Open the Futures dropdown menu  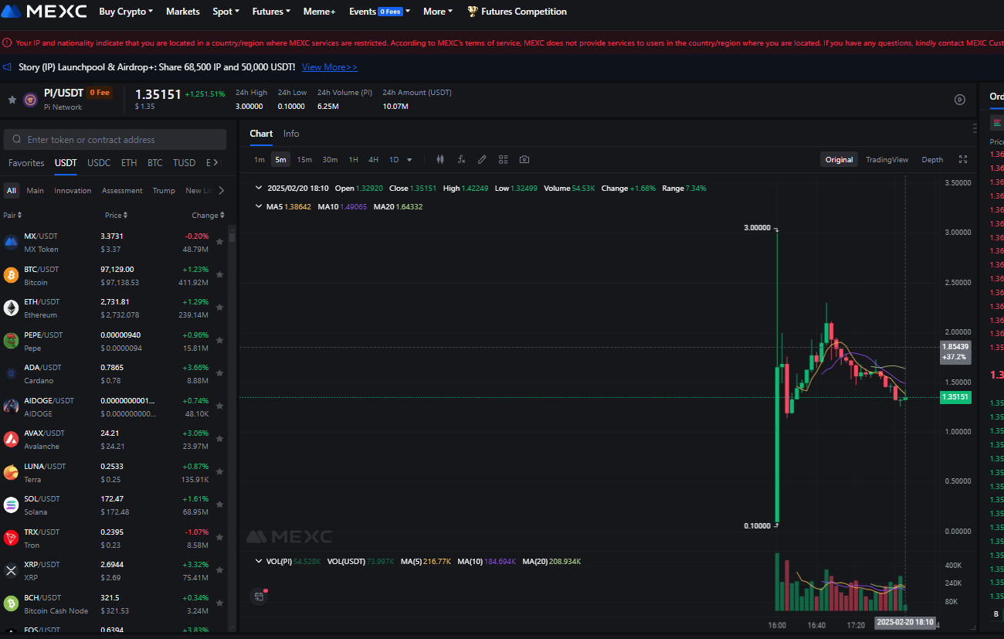click(271, 12)
